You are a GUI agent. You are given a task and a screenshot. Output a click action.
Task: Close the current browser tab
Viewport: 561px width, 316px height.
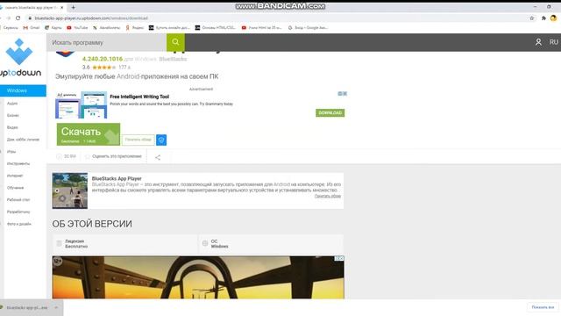click(x=62, y=7)
